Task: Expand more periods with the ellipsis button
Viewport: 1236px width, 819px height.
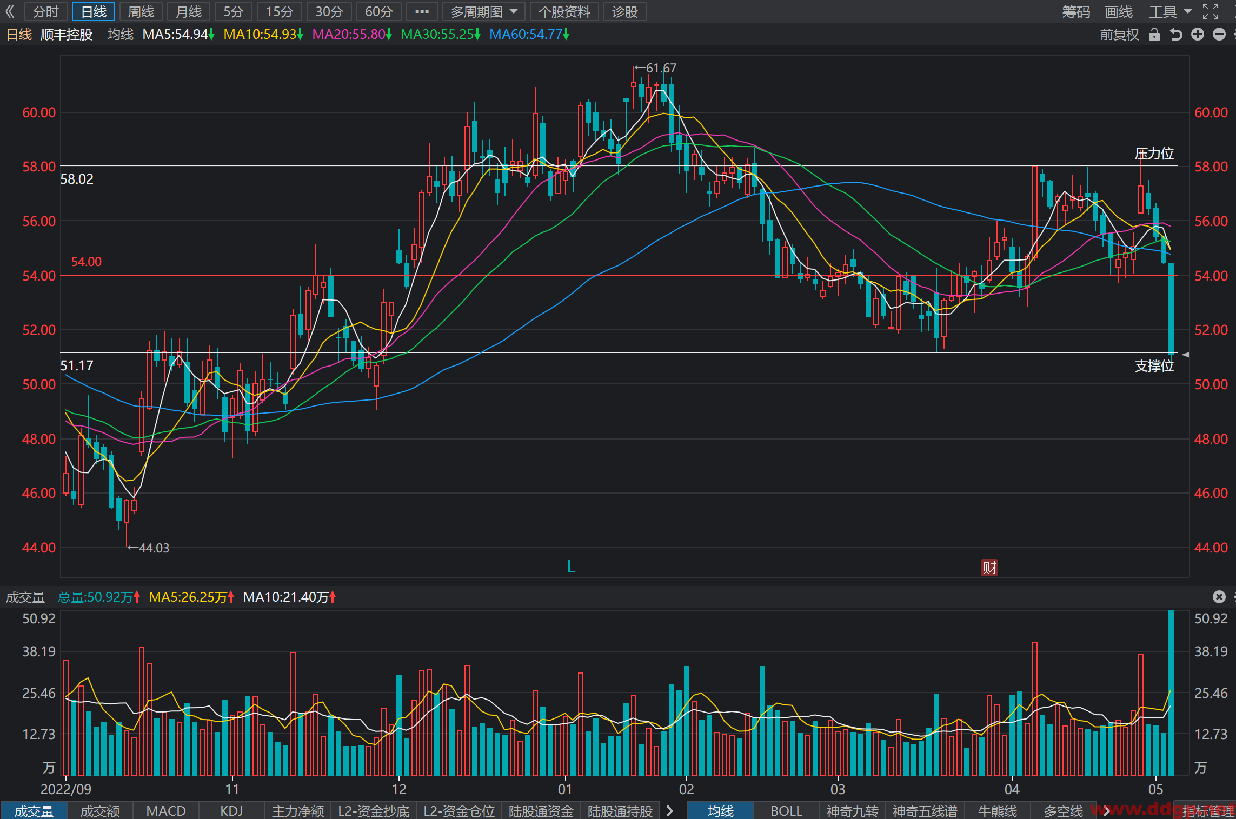Action: click(422, 11)
